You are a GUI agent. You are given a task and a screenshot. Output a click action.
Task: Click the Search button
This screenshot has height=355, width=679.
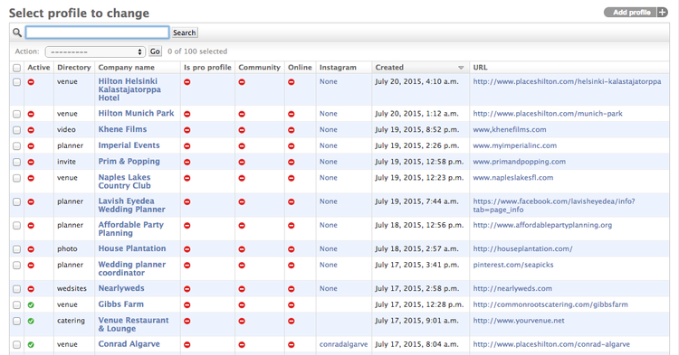pos(185,33)
